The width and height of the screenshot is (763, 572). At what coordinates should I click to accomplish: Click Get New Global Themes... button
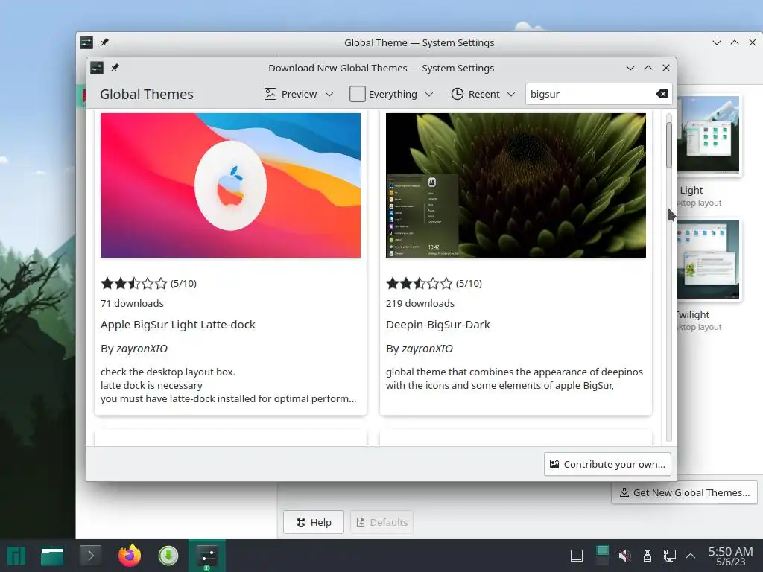click(684, 492)
